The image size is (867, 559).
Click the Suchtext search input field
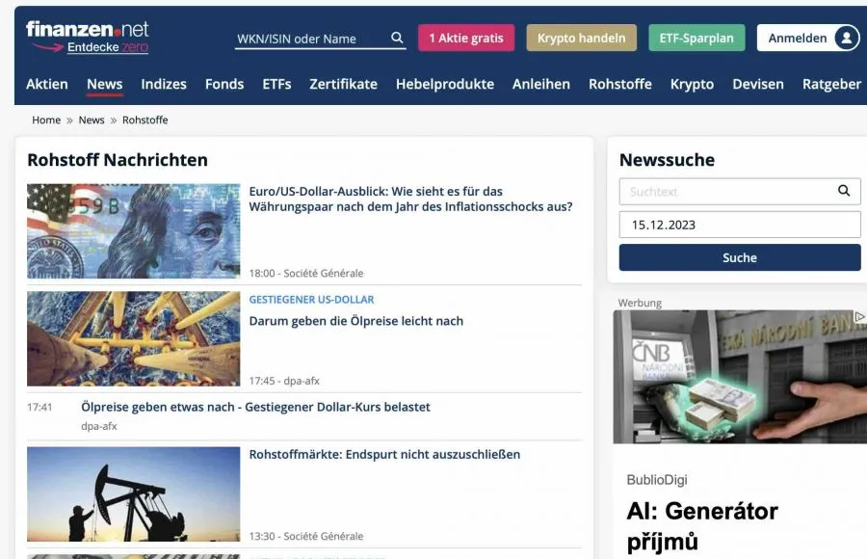pyautogui.click(x=722, y=191)
